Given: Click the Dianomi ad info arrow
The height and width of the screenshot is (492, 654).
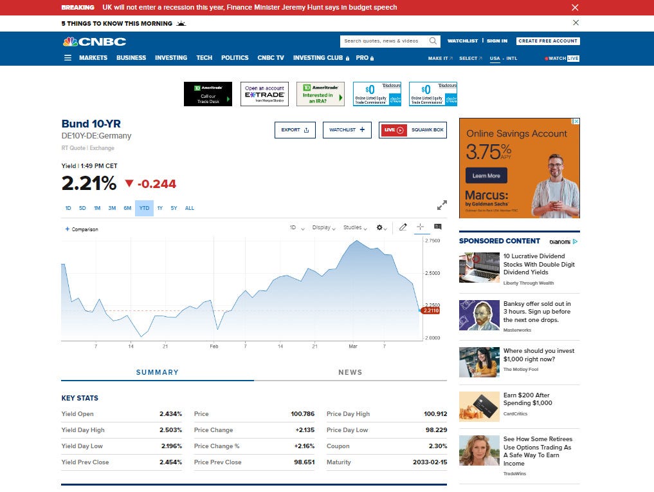Looking at the screenshot, I should click(575, 241).
